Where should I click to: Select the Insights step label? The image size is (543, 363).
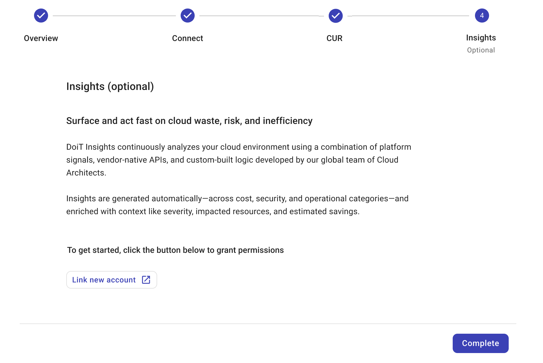[x=481, y=38]
